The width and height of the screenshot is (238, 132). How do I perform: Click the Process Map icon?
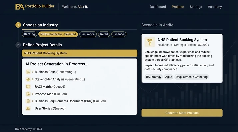point(28,94)
